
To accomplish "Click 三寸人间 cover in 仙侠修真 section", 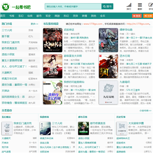I will point(45,128).
